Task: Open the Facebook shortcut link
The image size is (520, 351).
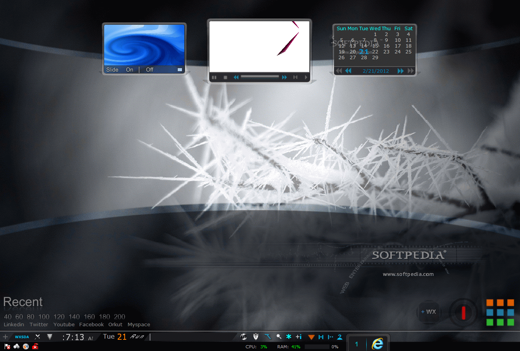Action: pos(91,325)
